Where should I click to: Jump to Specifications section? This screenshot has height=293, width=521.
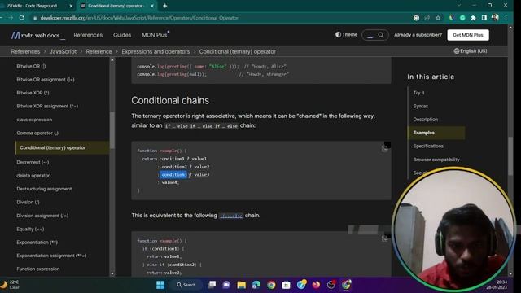[428, 146]
